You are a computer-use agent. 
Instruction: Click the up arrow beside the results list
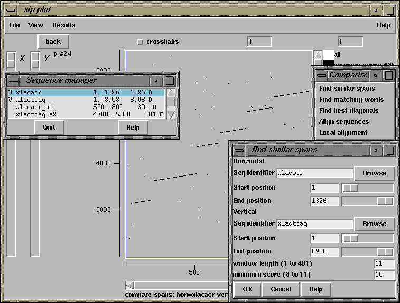pyautogui.click(x=318, y=54)
